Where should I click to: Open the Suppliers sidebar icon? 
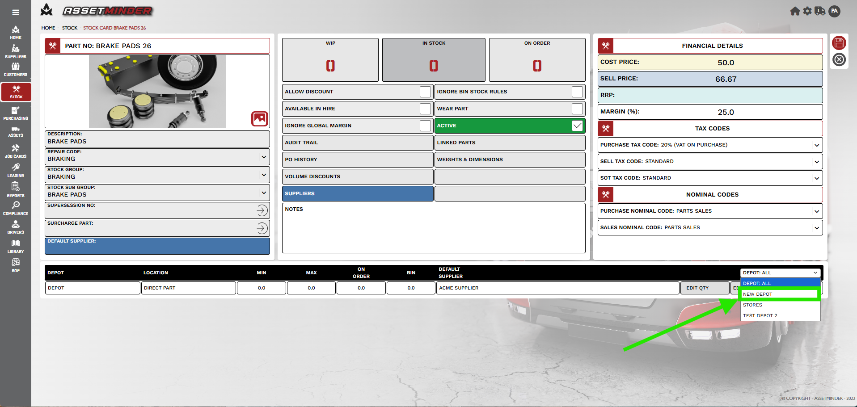click(x=16, y=51)
